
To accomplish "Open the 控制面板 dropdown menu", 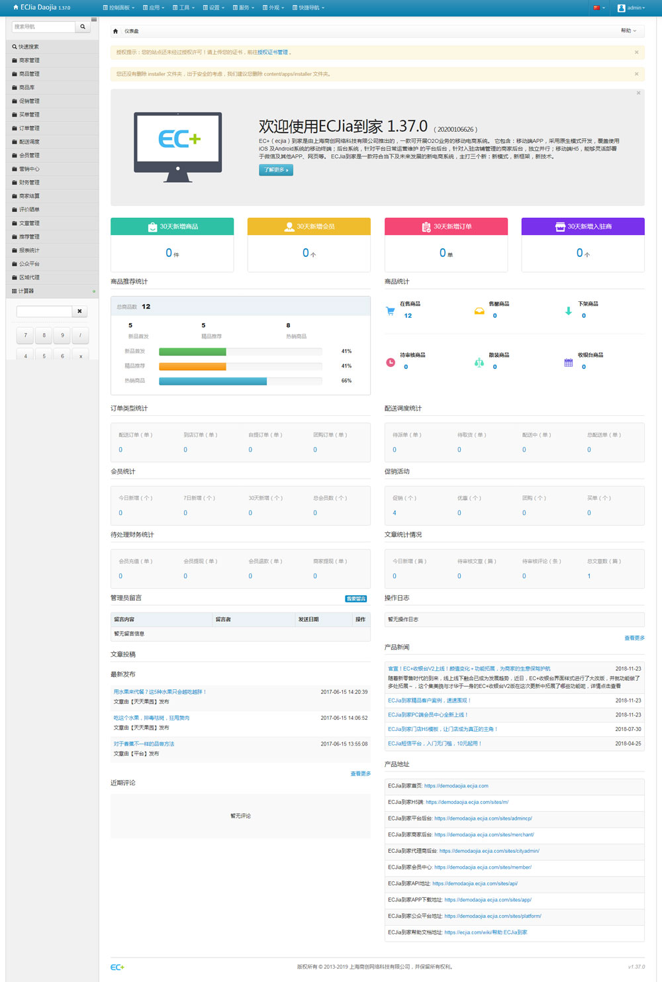I will (x=118, y=8).
